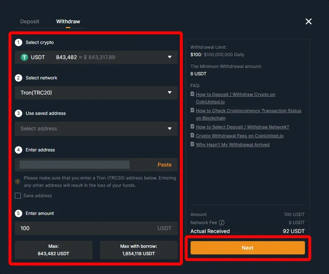Viewport: 329px width, 274px height.
Task: Expand the Tron(TRC20) network dropdown
Action: click(96, 93)
